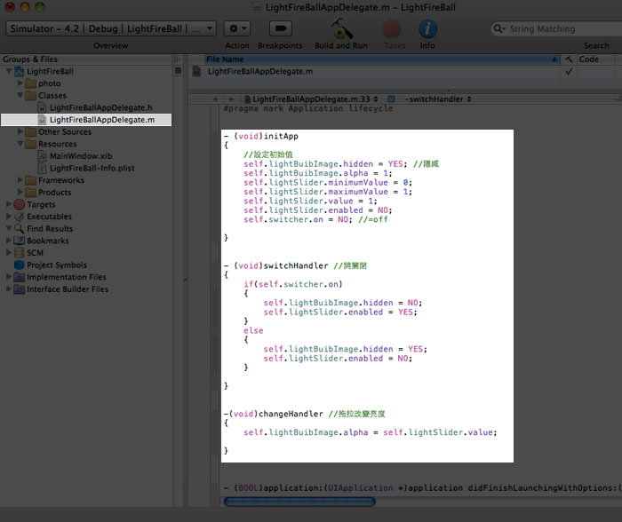
Task: Click the LightFireBall project blueprint icon
Action: (x=19, y=72)
